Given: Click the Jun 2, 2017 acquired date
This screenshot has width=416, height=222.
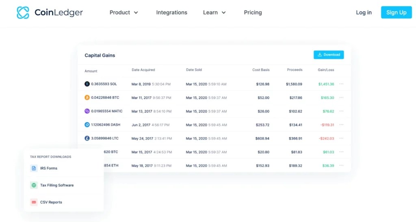Looking at the screenshot, I should 141,125.
